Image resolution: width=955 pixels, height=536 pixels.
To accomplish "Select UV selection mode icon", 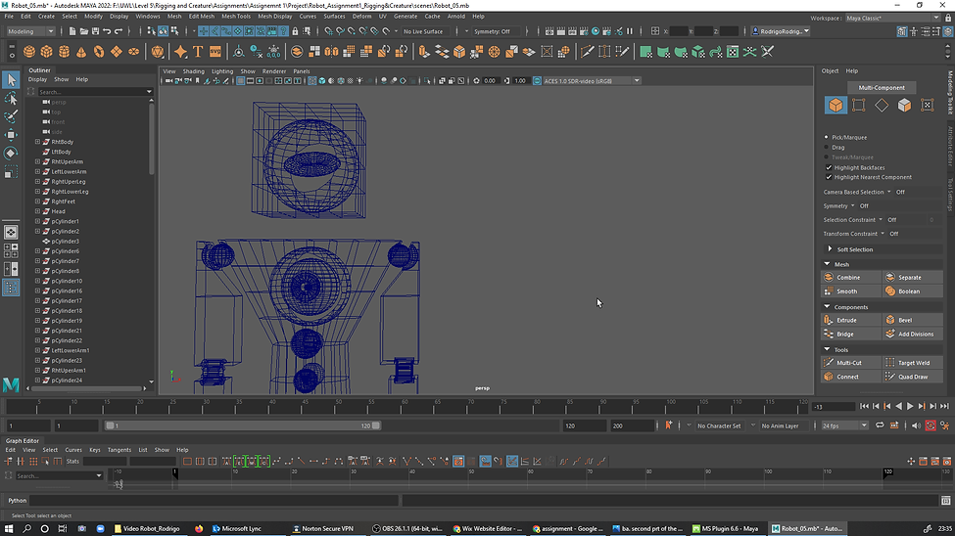I will point(927,106).
